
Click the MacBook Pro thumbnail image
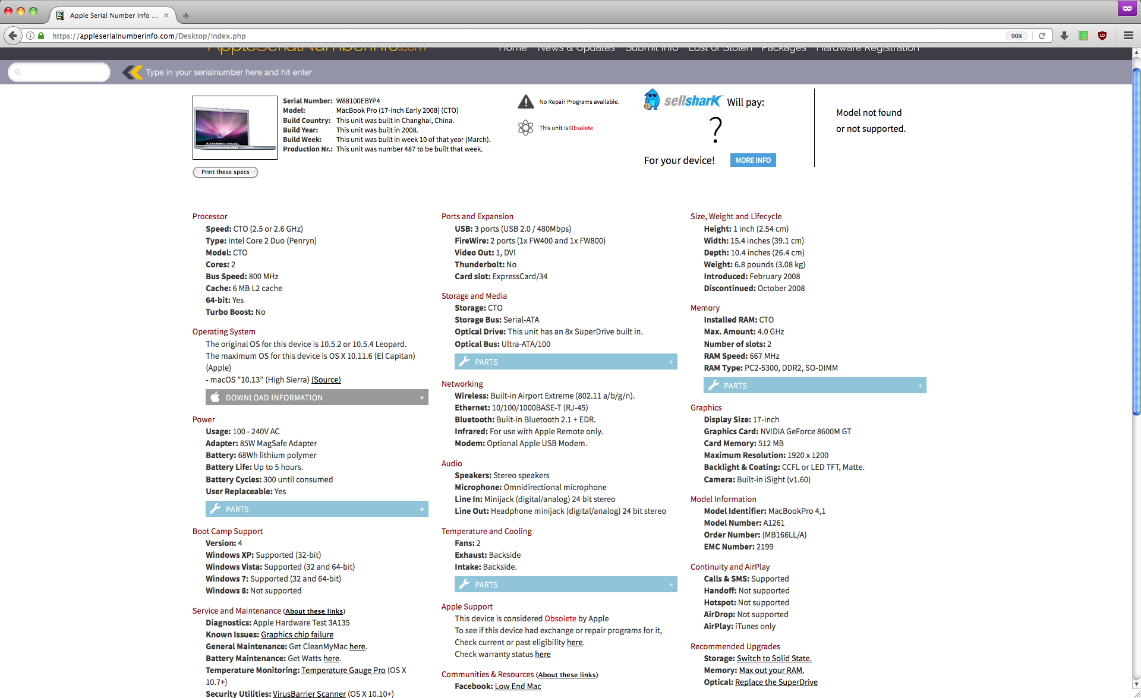tap(235, 127)
